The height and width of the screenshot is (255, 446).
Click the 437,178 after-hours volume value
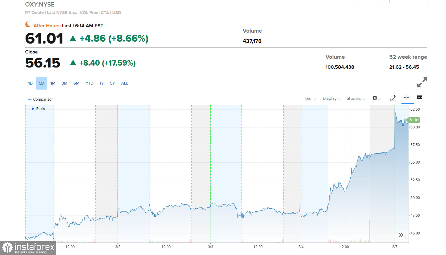(x=252, y=41)
